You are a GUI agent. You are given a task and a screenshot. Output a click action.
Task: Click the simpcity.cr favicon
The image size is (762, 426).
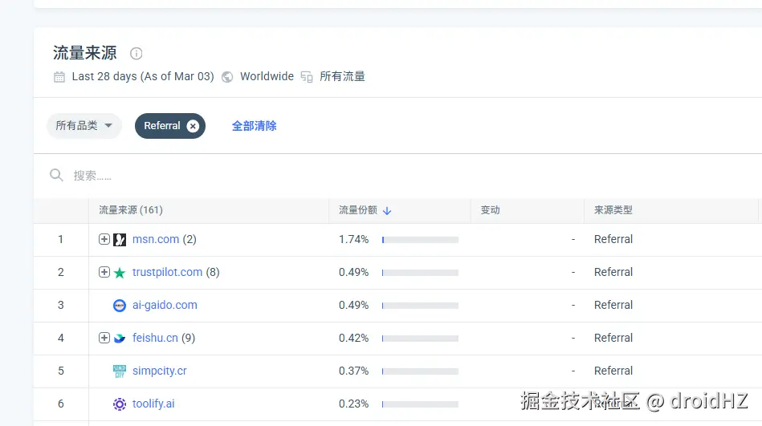pos(120,371)
